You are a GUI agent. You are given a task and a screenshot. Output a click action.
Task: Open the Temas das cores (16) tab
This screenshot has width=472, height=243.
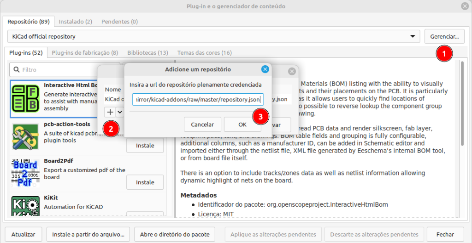[204, 53]
